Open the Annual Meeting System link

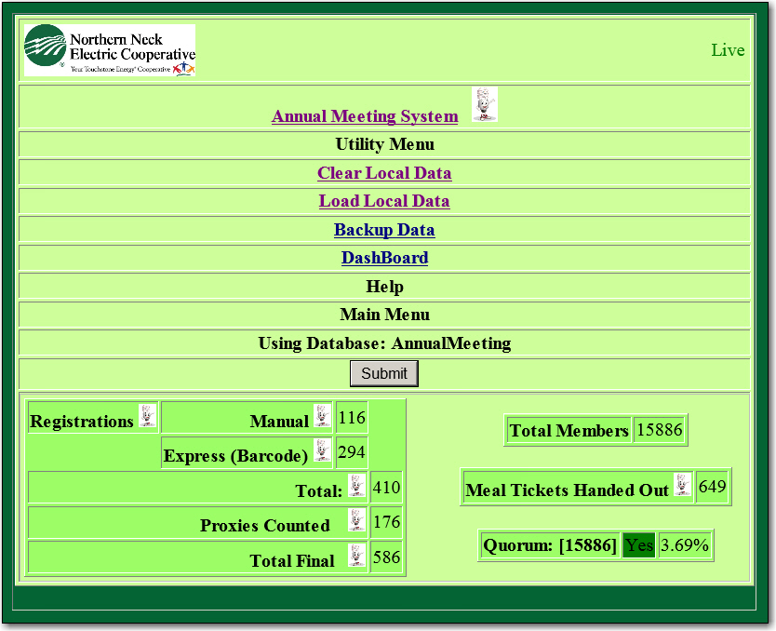tap(365, 116)
